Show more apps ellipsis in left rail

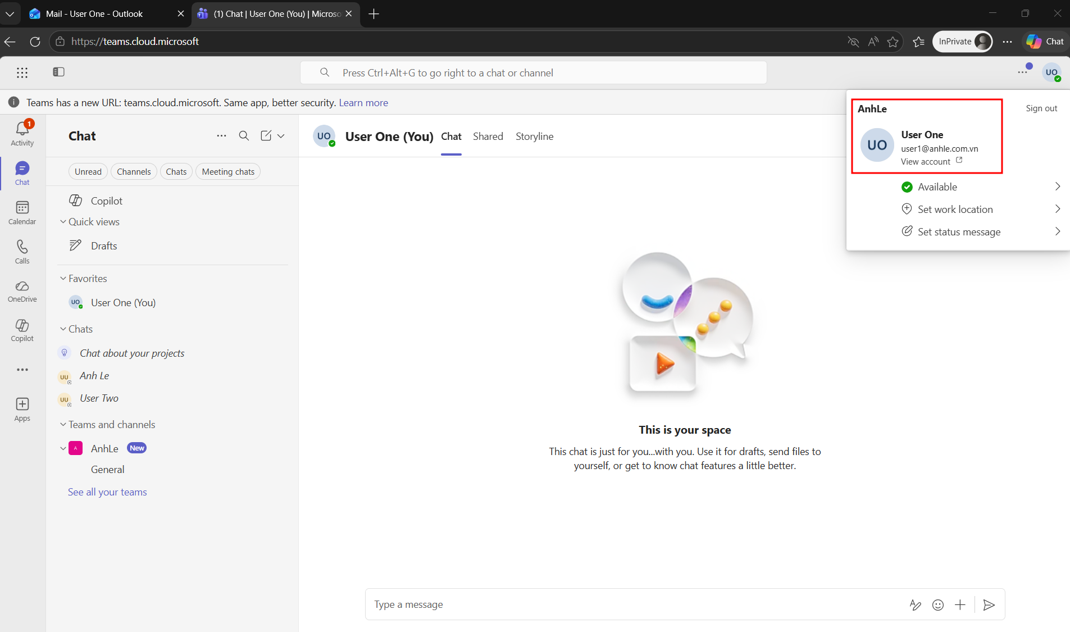[x=22, y=370]
